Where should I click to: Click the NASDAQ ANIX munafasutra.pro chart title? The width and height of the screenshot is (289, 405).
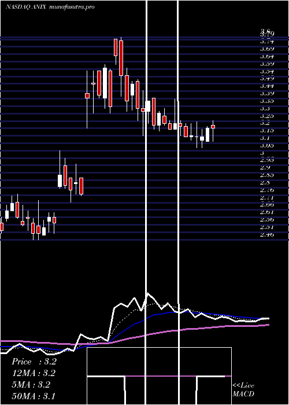(x=50, y=7)
